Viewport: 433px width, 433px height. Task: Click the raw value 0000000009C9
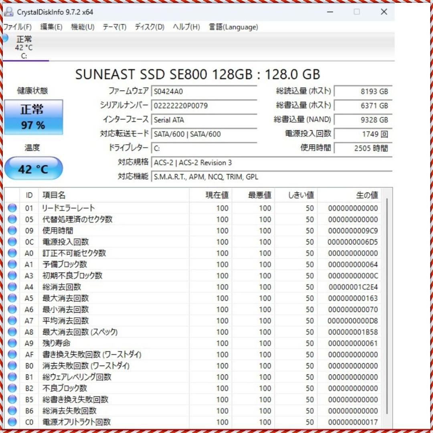click(353, 231)
